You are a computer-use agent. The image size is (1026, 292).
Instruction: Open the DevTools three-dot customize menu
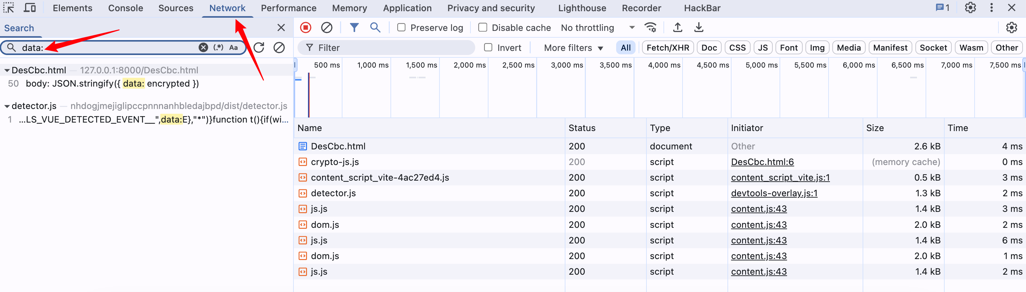pyautogui.click(x=991, y=8)
